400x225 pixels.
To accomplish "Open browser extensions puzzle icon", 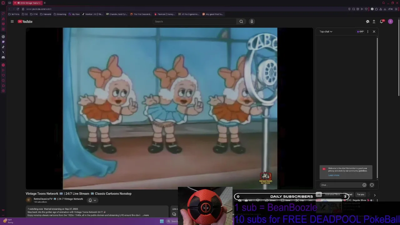I will [x=376, y=9].
